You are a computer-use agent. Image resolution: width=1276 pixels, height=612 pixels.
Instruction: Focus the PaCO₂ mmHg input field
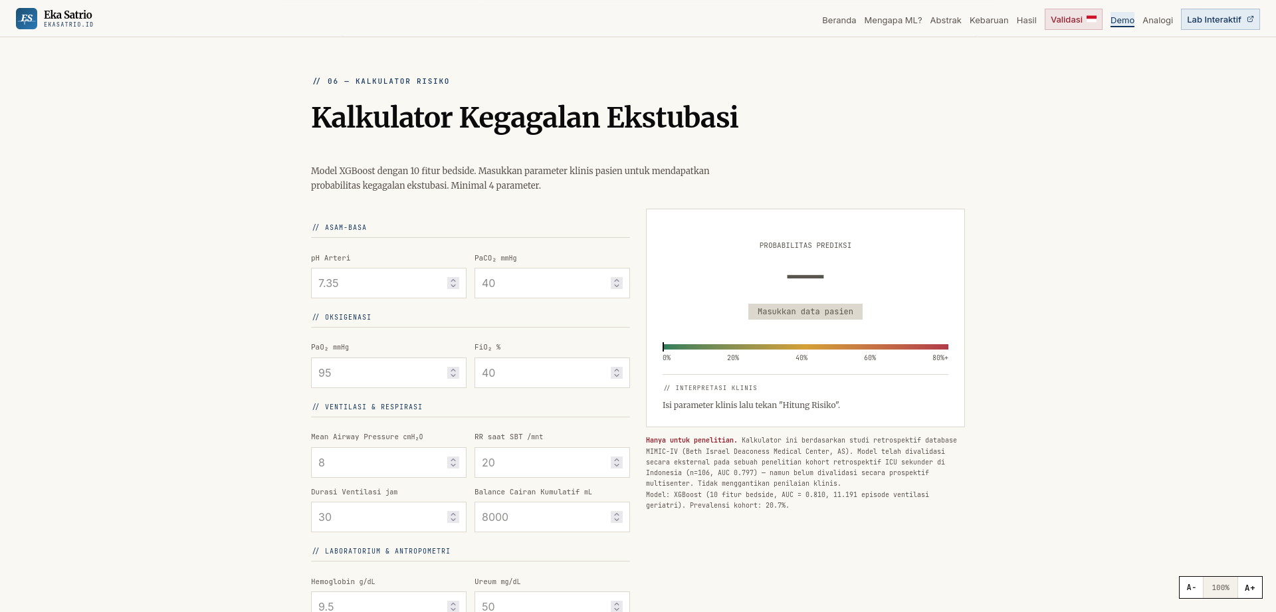[552, 283]
